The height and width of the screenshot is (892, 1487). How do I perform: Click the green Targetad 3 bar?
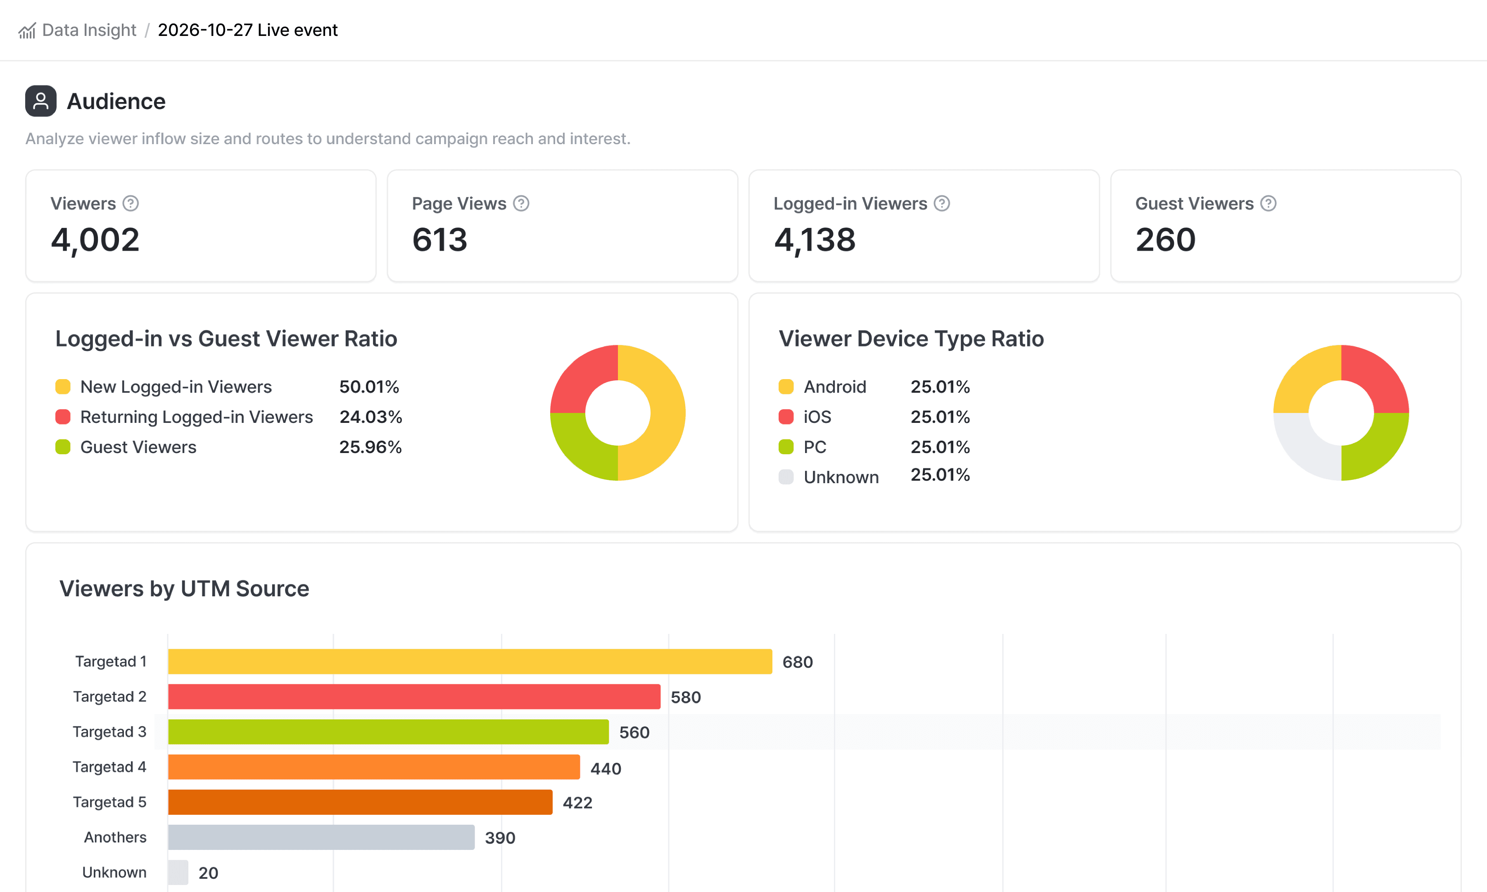(x=388, y=731)
